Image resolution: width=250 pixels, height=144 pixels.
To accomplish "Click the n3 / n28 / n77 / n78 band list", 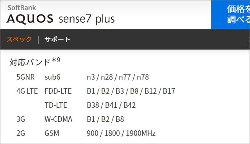I will [118, 77].
